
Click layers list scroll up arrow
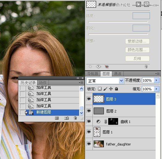coord(158,96)
